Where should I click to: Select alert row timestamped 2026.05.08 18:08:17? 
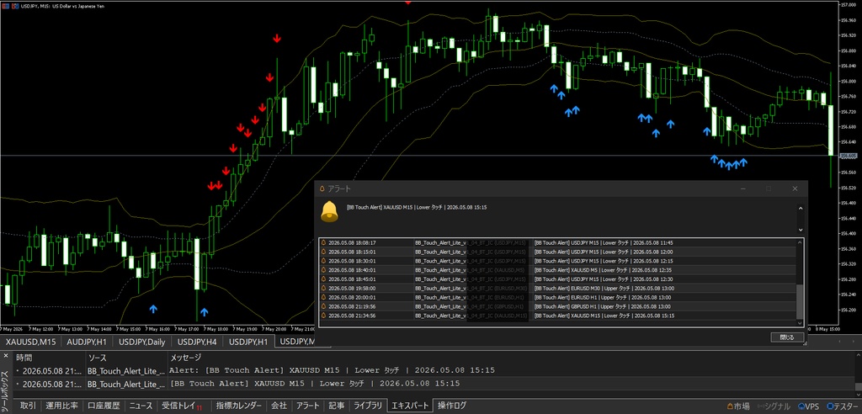click(557, 242)
